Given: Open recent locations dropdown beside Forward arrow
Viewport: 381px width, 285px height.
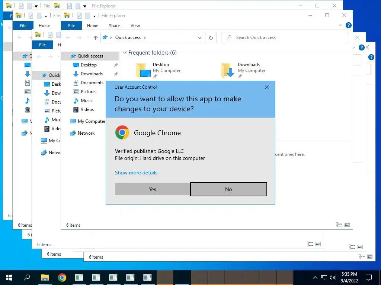Looking at the screenshot, I should coord(88,37).
